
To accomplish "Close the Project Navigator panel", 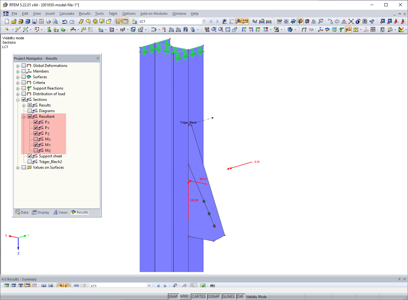I will point(98,58).
